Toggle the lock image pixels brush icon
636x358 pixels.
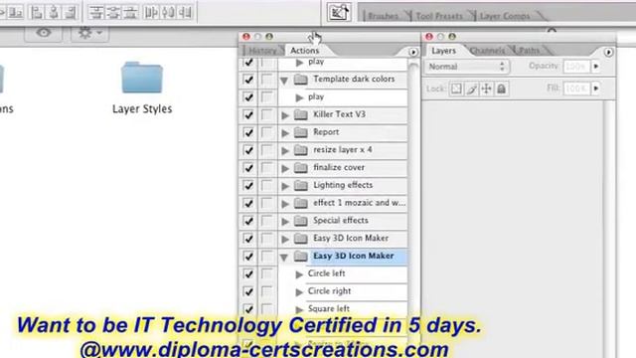tap(471, 89)
